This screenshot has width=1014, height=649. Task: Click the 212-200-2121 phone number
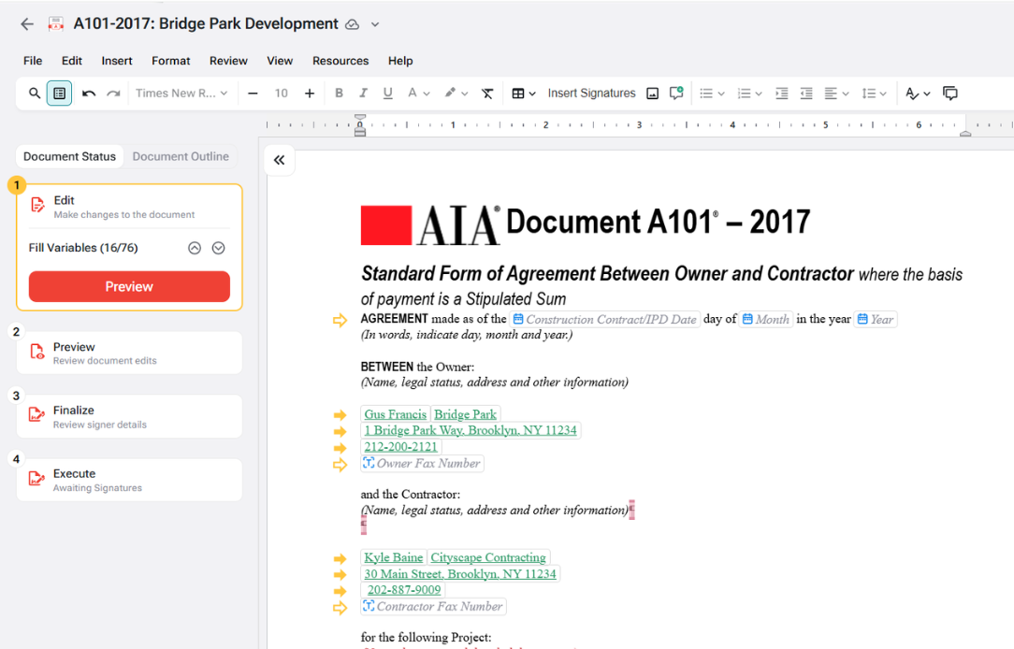pos(401,447)
